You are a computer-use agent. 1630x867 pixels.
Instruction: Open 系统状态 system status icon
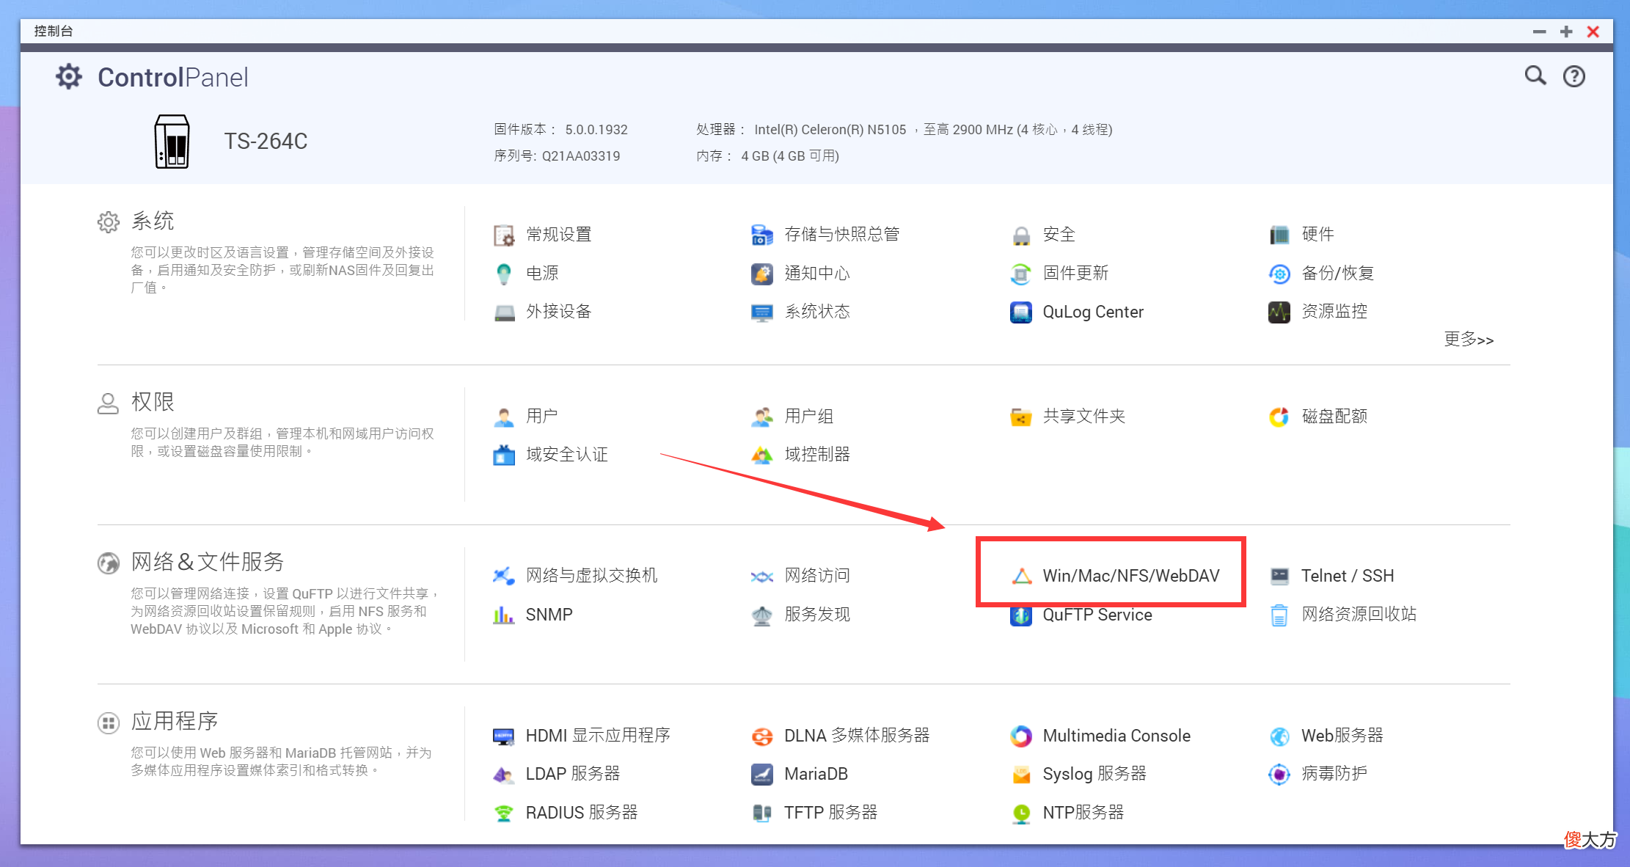tap(762, 312)
